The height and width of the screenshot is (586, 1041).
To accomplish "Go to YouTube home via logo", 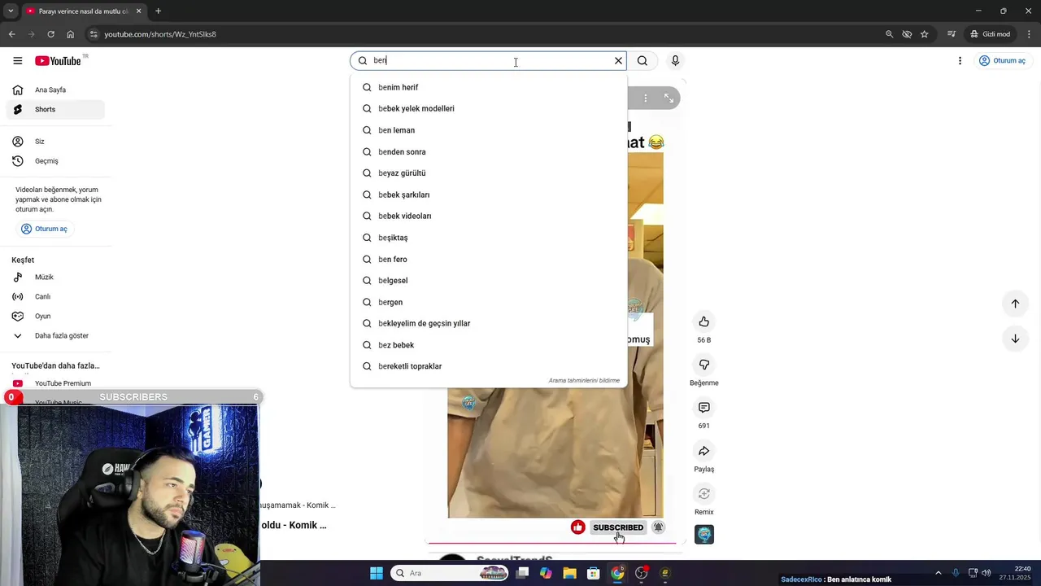I will [x=58, y=61].
